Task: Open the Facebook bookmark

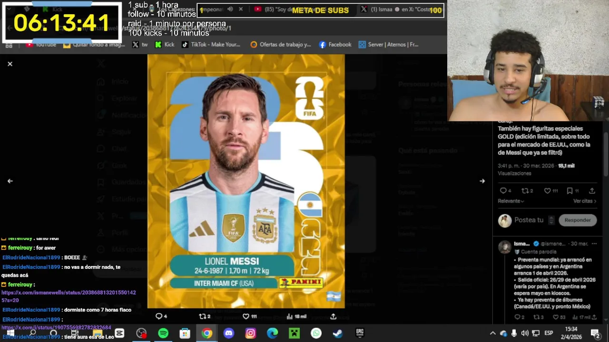Action: (335, 45)
